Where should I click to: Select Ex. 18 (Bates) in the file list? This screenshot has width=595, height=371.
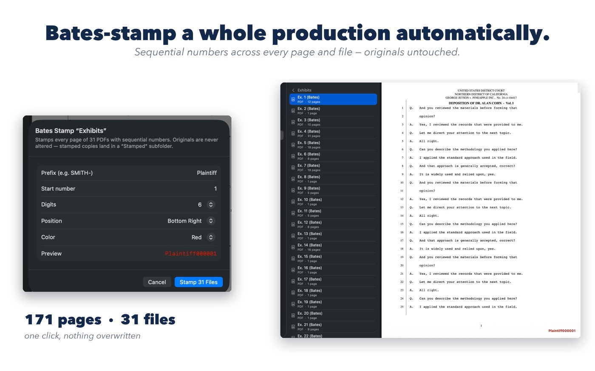(x=333, y=293)
